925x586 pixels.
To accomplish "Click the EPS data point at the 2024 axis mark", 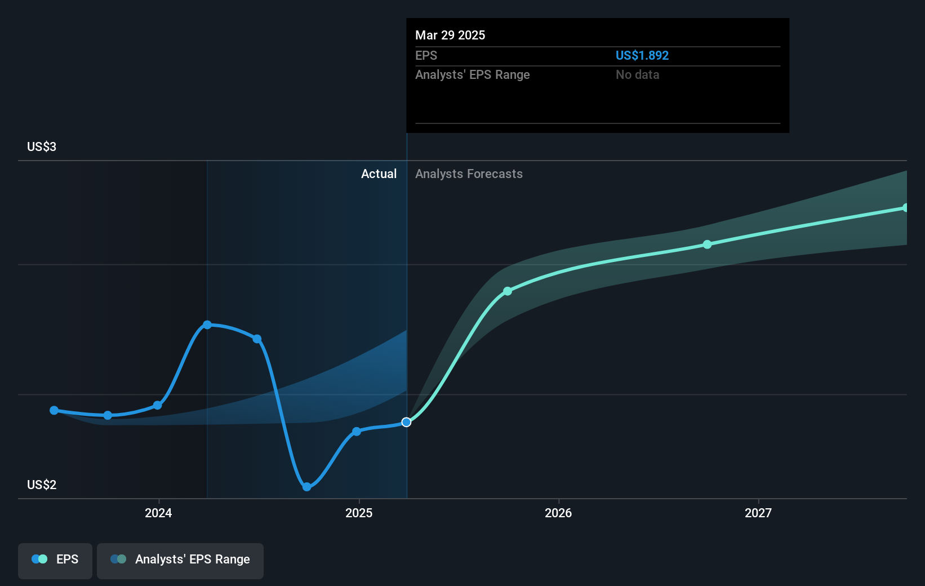I will (158, 405).
